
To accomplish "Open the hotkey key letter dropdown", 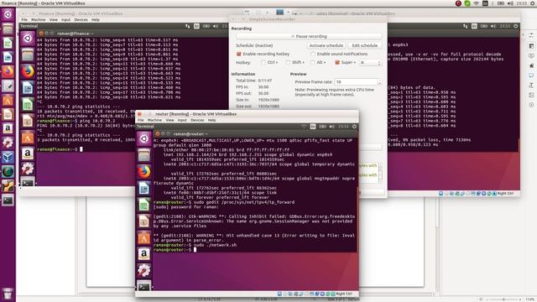I will pyautogui.click(x=370, y=63).
